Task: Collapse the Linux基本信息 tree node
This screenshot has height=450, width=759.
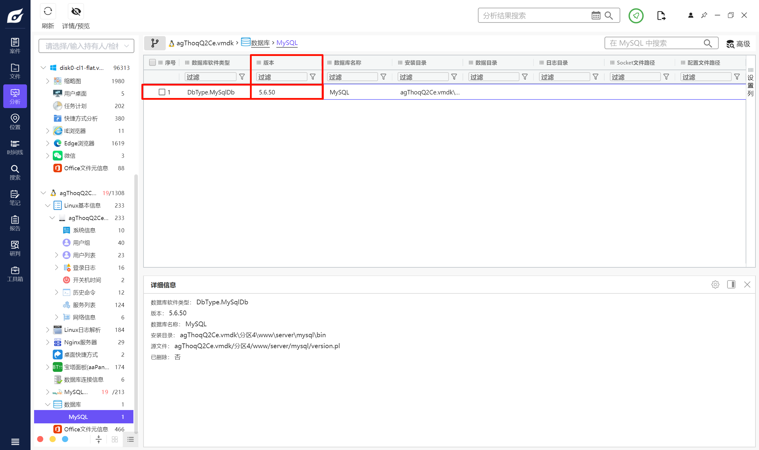Action: click(x=48, y=205)
